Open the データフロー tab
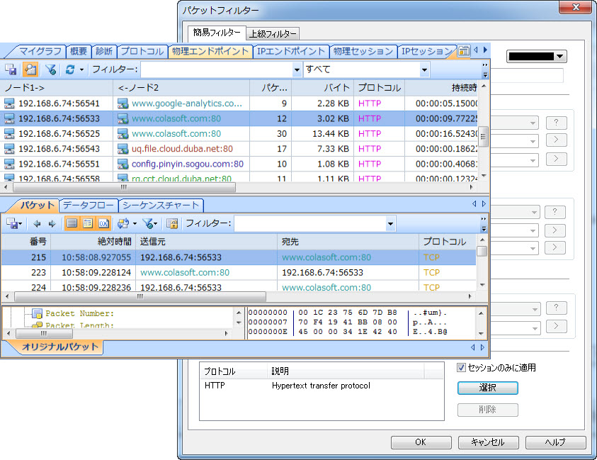Viewport: 597px width, 460px height. click(88, 206)
